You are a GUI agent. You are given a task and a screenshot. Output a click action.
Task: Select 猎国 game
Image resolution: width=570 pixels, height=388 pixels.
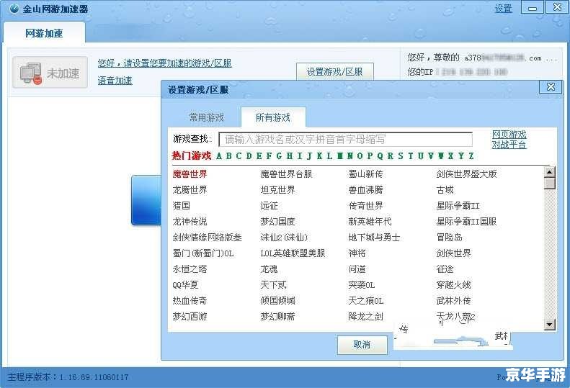click(181, 206)
